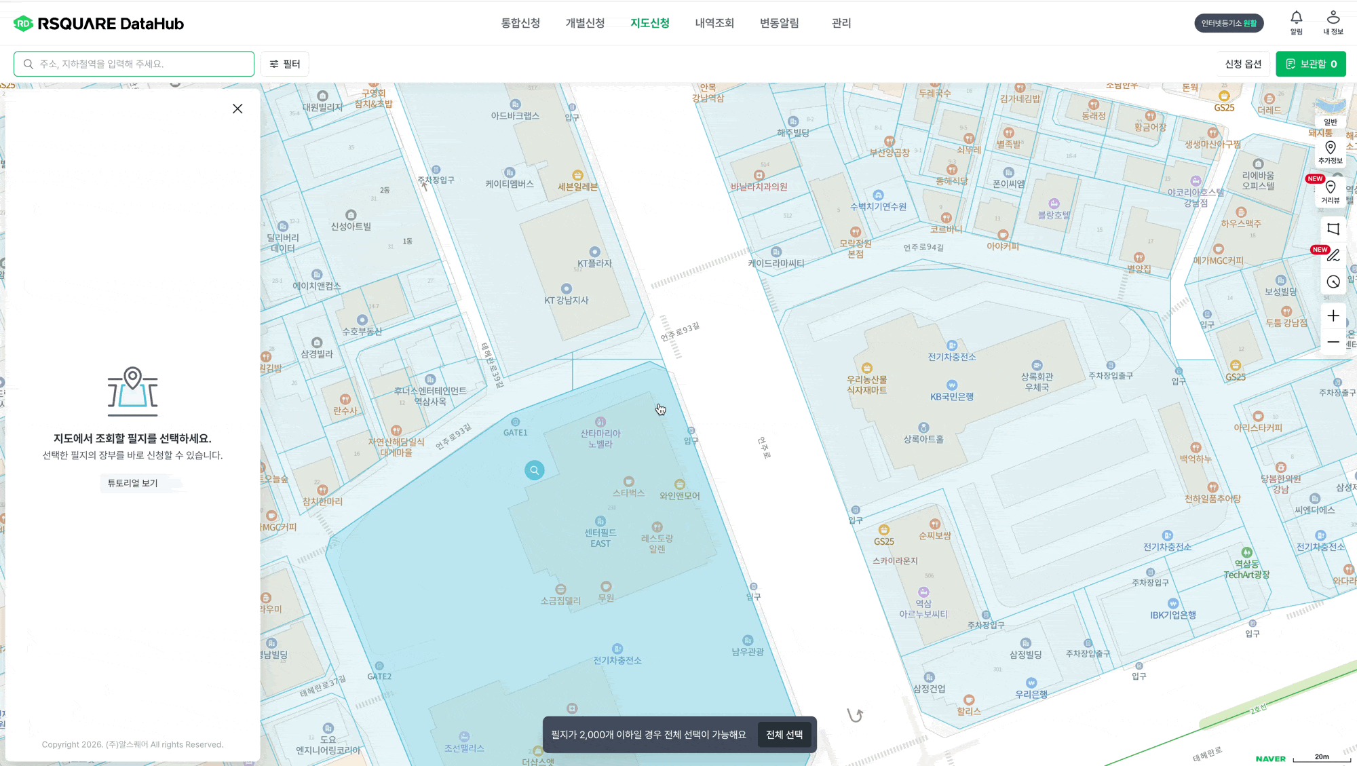Open the 알림 notifications bell
This screenshot has width=1357, height=766.
(1296, 22)
